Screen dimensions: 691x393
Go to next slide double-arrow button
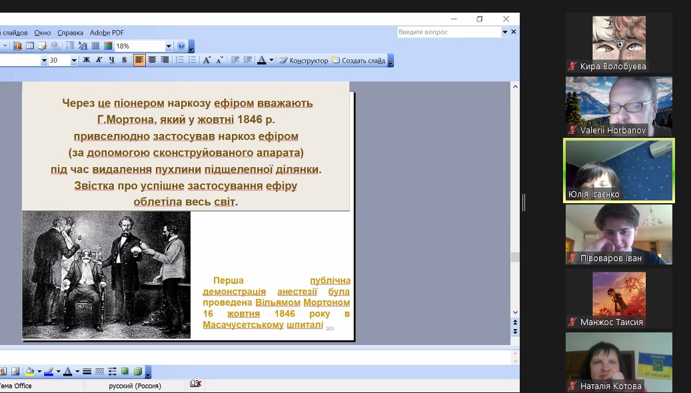(x=515, y=331)
